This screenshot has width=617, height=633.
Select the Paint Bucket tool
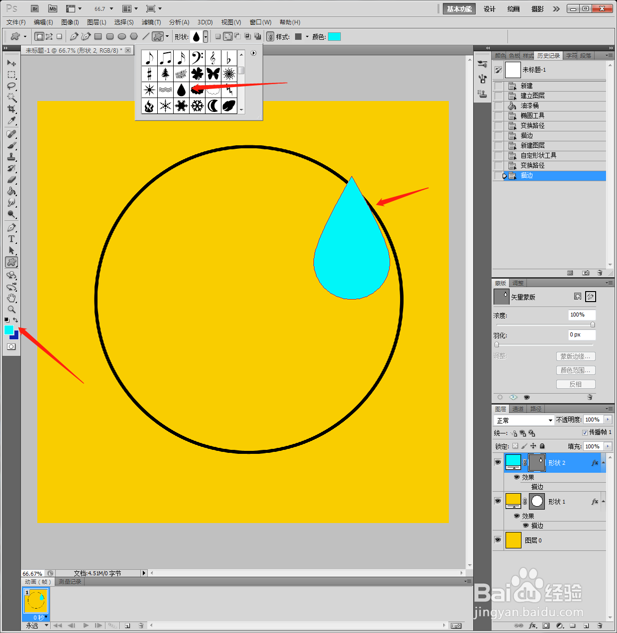pyautogui.click(x=11, y=192)
